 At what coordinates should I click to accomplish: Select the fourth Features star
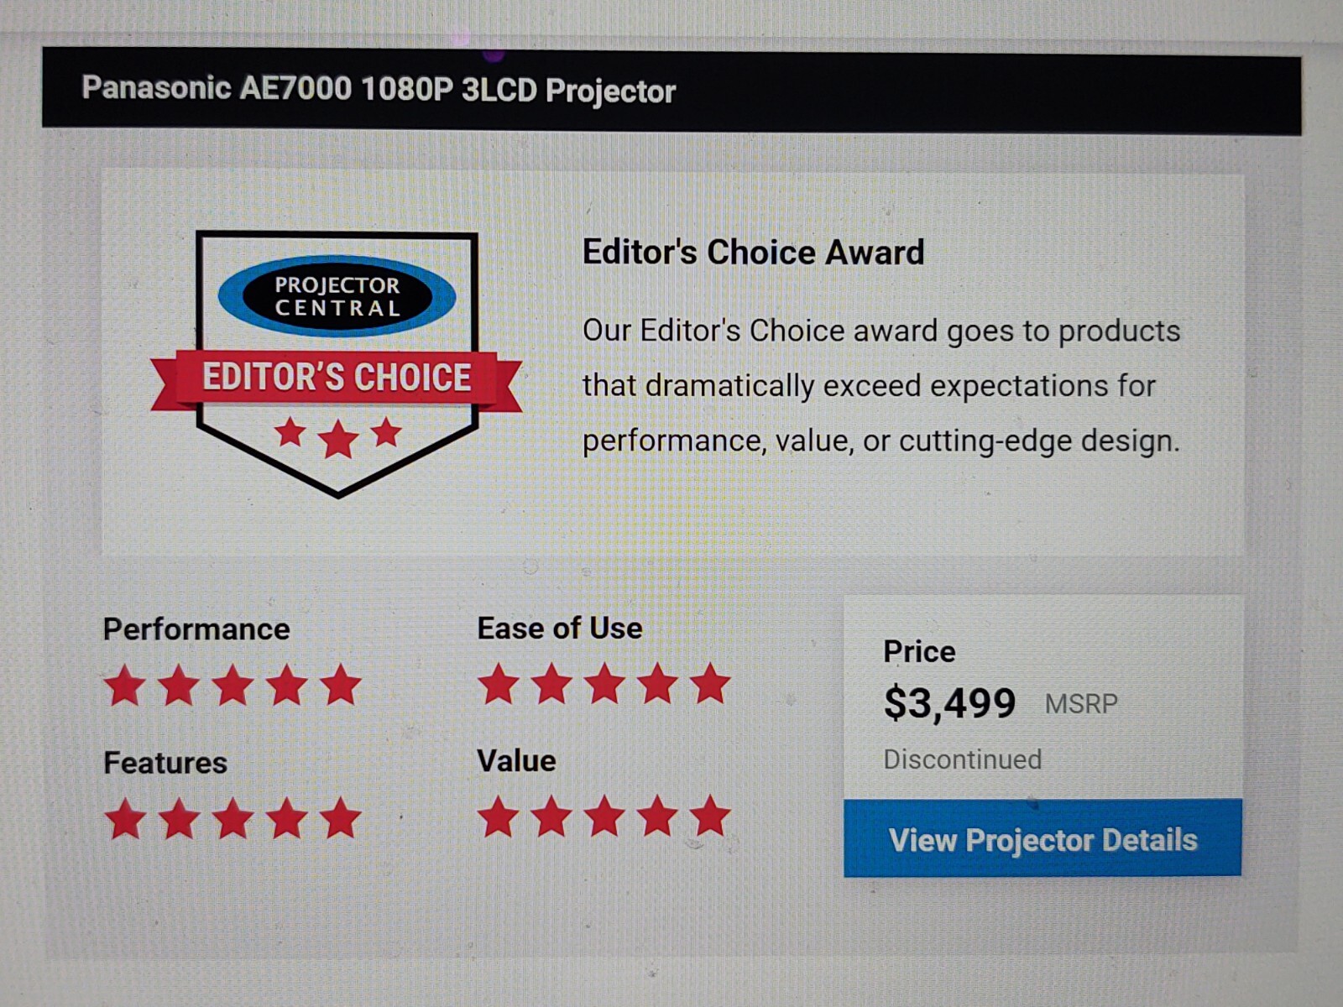287,818
